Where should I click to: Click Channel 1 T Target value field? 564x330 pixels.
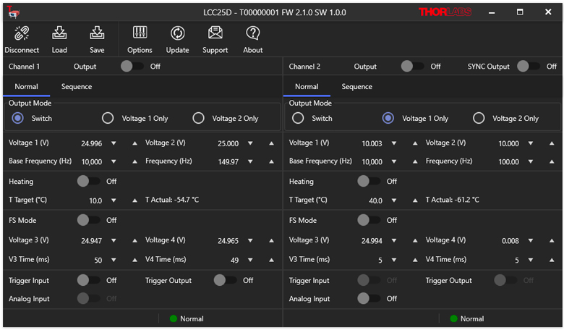[x=95, y=200]
